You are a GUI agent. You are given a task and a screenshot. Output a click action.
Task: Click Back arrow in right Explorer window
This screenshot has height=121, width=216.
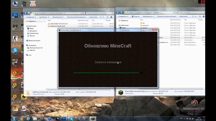(x=118, y=12)
